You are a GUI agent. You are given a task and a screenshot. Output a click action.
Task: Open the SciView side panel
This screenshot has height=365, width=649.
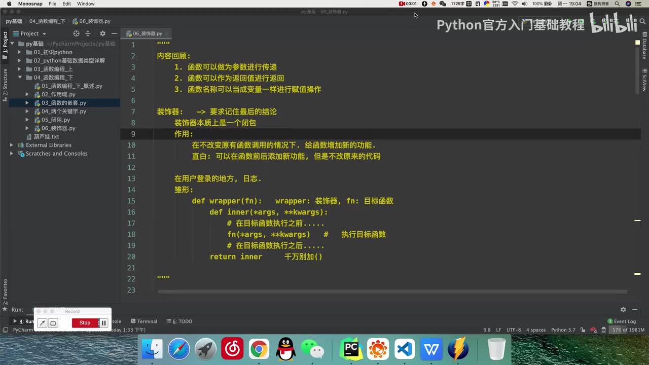(x=644, y=80)
